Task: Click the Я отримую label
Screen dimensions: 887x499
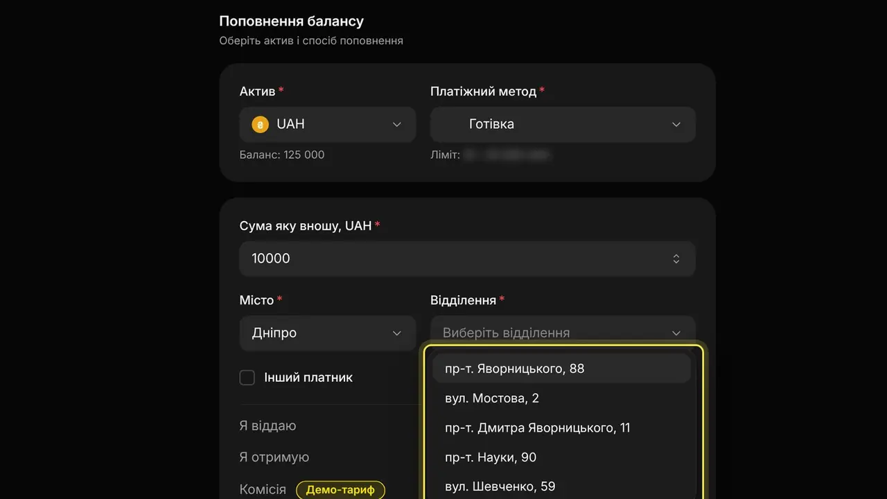Action: [274, 457]
